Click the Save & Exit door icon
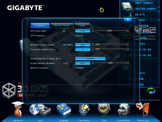This screenshot has height=122, width=162. click(x=143, y=109)
